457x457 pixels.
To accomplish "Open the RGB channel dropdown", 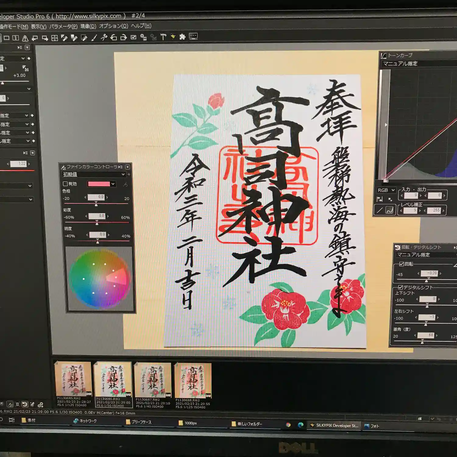I will click(386, 190).
